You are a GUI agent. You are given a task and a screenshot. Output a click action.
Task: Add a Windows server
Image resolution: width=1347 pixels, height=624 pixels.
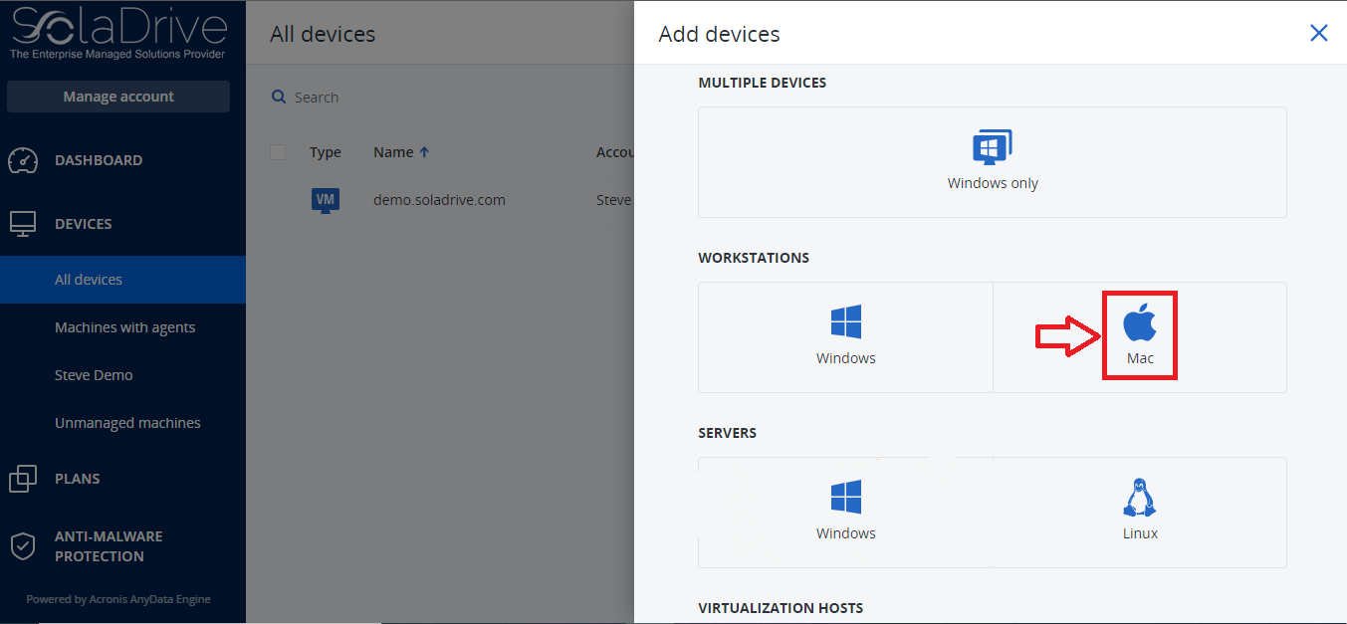coord(846,513)
